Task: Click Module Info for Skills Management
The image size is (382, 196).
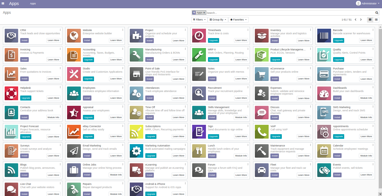Action: click(241, 117)
